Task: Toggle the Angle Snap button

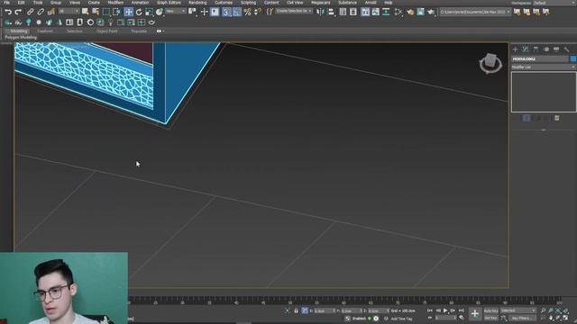Action: pyautogui.click(x=237, y=12)
